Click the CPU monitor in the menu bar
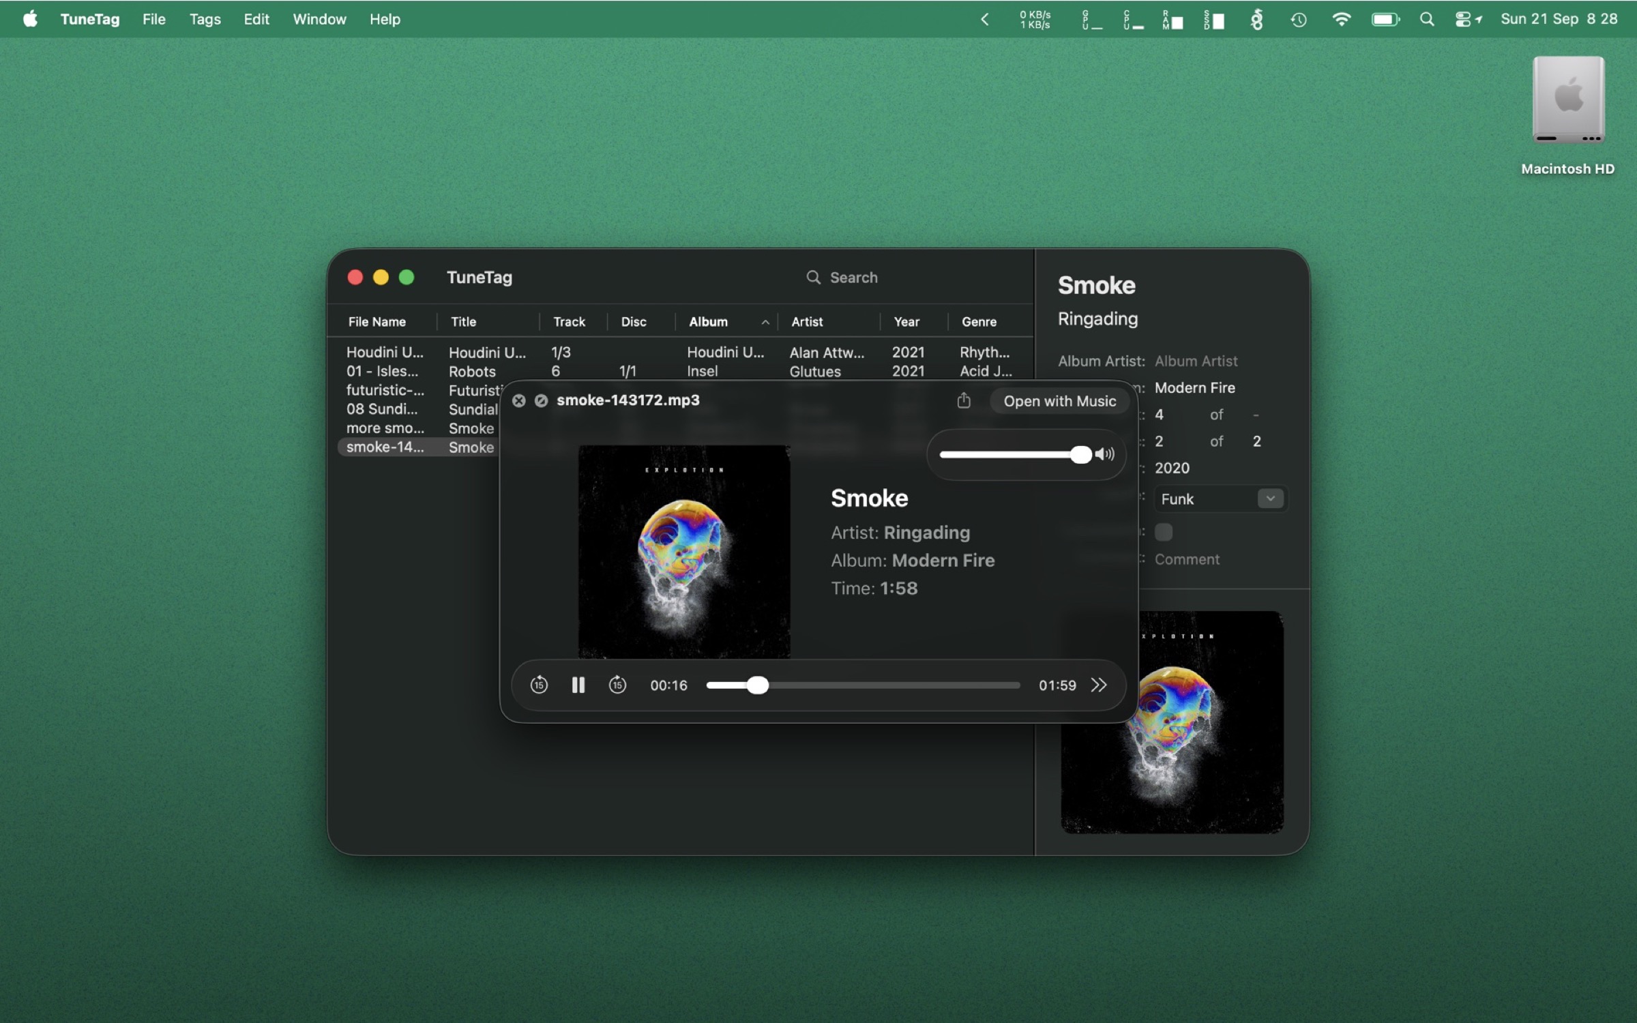This screenshot has width=1637, height=1023. click(1133, 19)
